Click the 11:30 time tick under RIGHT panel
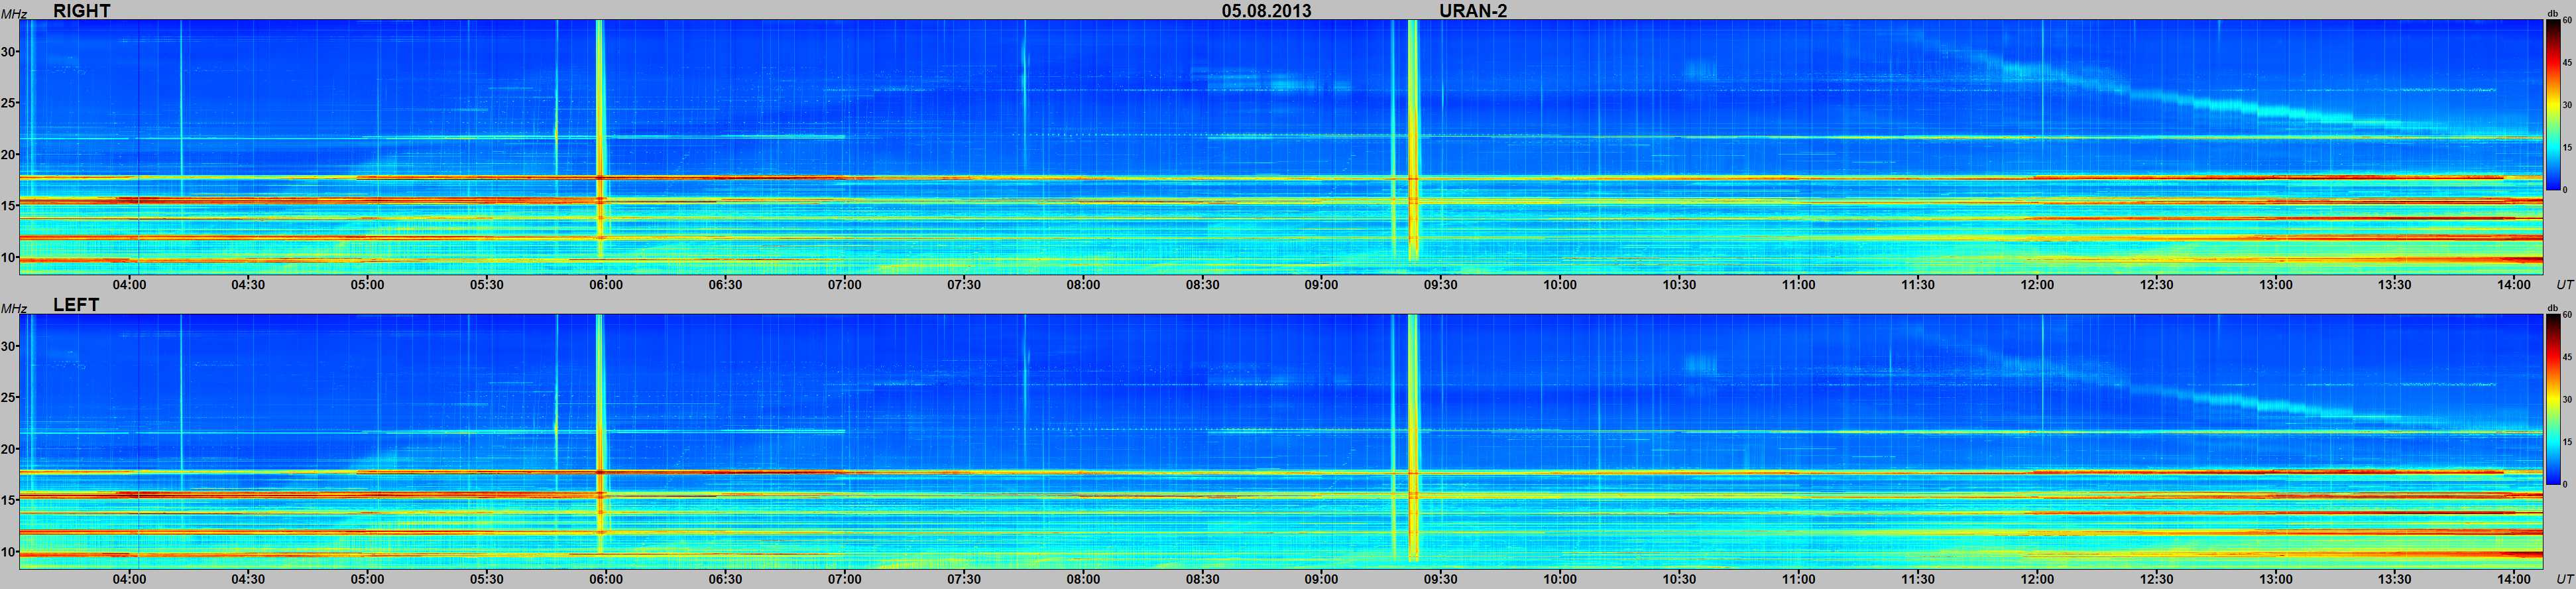This screenshot has height=589, width=2576. pos(1918,285)
